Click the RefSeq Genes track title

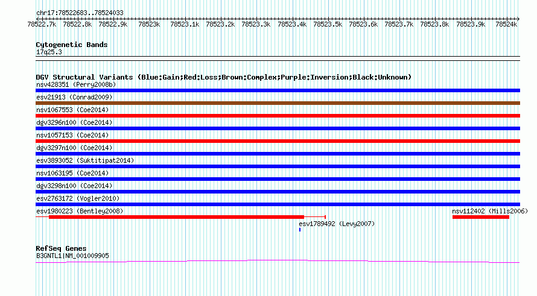pos(61,248)
